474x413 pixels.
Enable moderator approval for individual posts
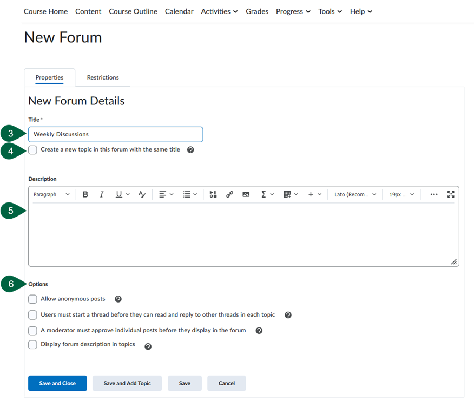[x=32, y=331]
